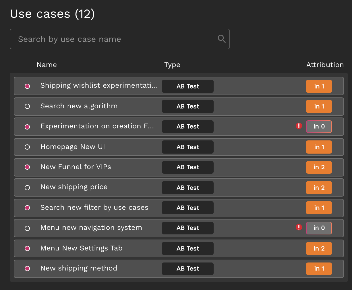Toggle status dot for Menu new navigation system
This screenshot has height=290, width=352.
27,228
